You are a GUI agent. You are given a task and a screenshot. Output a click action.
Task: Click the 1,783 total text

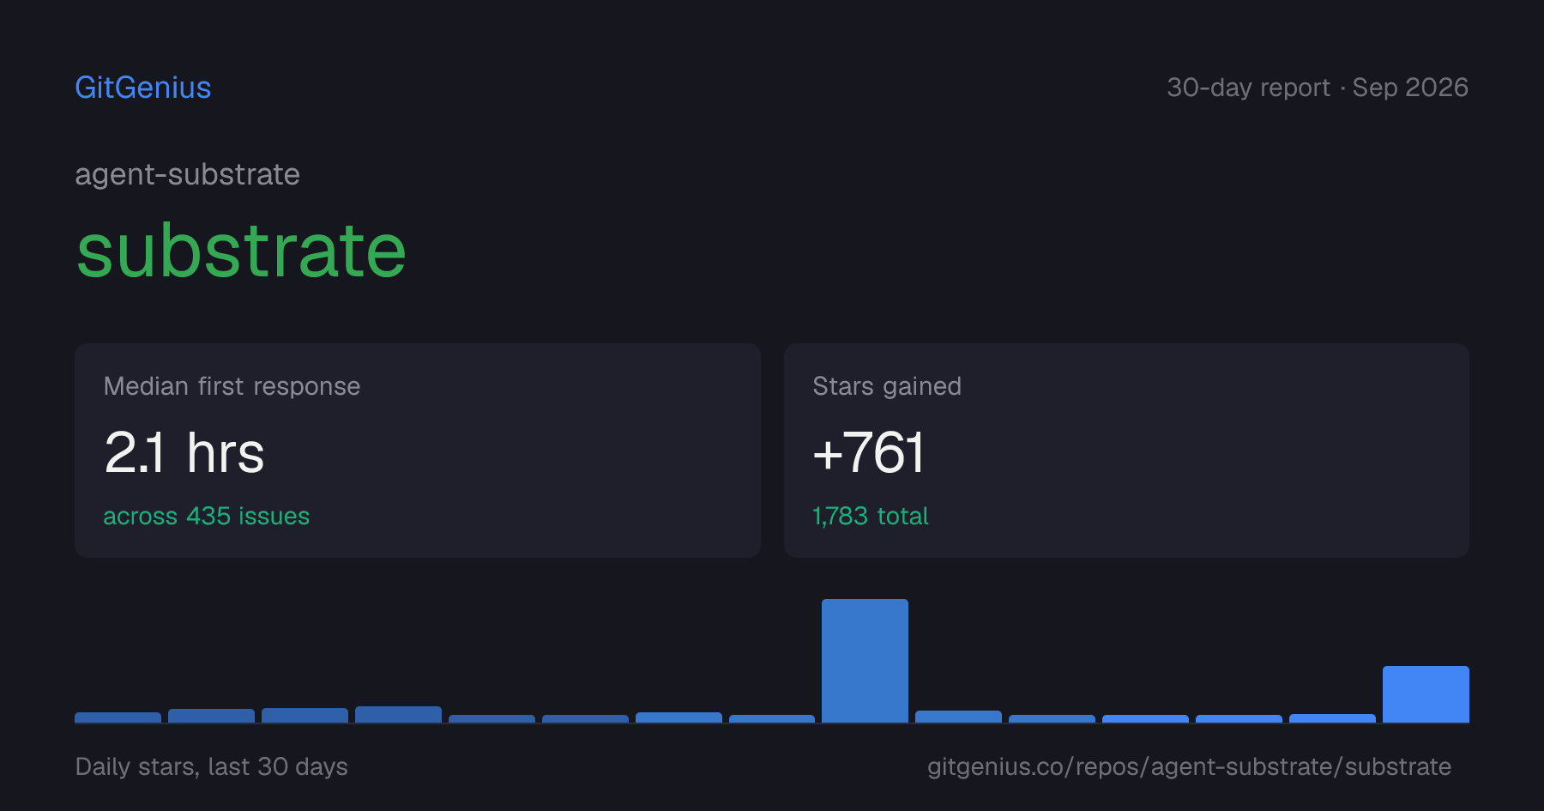870,516
